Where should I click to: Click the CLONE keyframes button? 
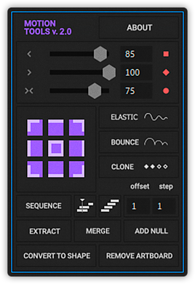pyautogui.click(x=139, y=167)
